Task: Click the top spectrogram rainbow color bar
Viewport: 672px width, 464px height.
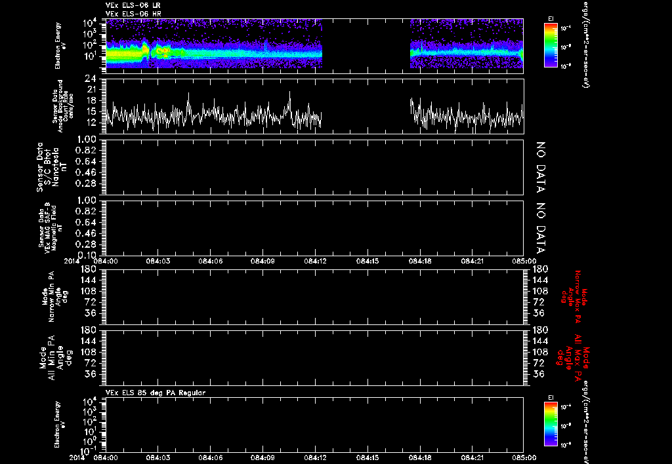Action: 551,45
